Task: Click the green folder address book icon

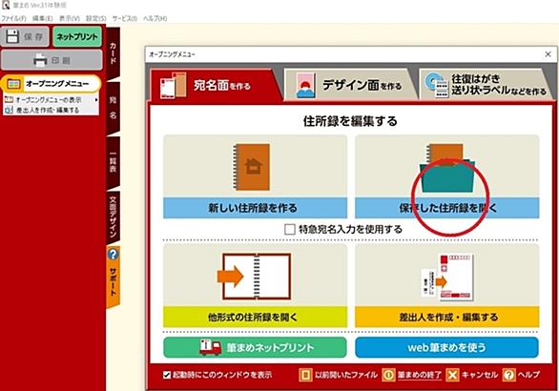Action: [x=447, y=167]
